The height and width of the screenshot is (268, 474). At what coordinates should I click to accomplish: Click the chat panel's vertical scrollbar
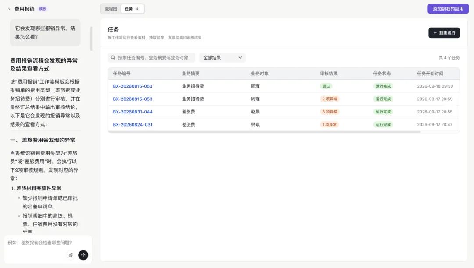pyautogui.click(x=91, y=39)
